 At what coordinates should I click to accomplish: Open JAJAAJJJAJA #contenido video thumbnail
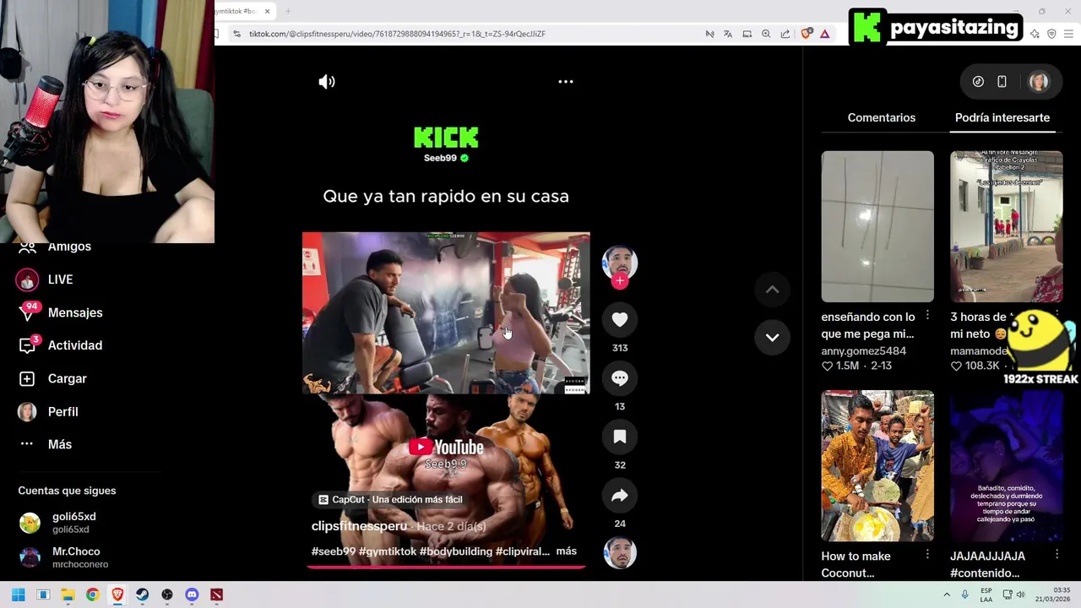pos(1007,465)
